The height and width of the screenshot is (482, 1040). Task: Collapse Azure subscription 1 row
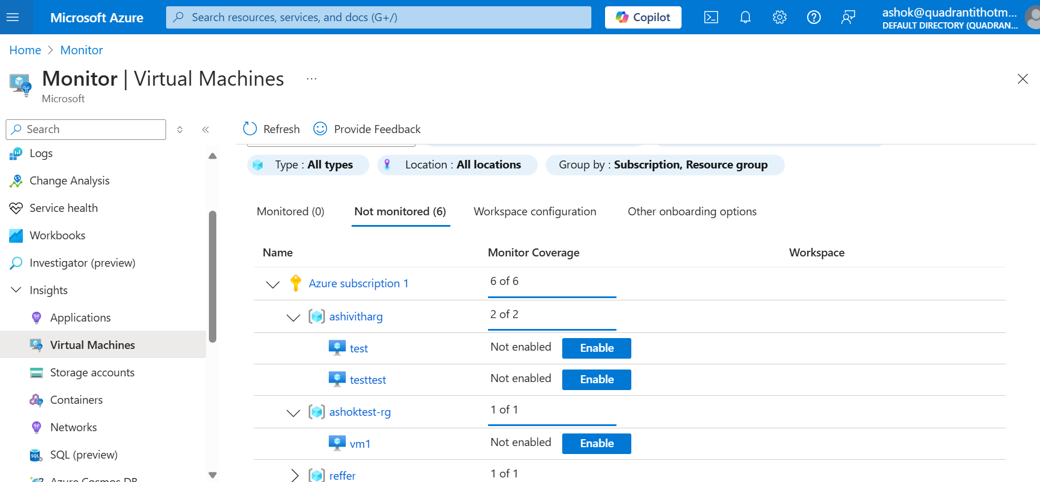pos(273,284)
